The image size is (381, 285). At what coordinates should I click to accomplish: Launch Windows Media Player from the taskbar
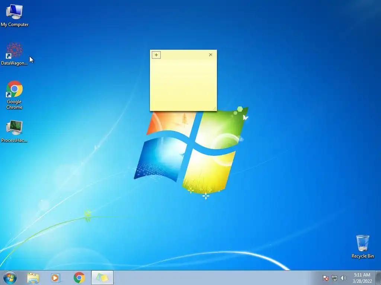(56, 278)
